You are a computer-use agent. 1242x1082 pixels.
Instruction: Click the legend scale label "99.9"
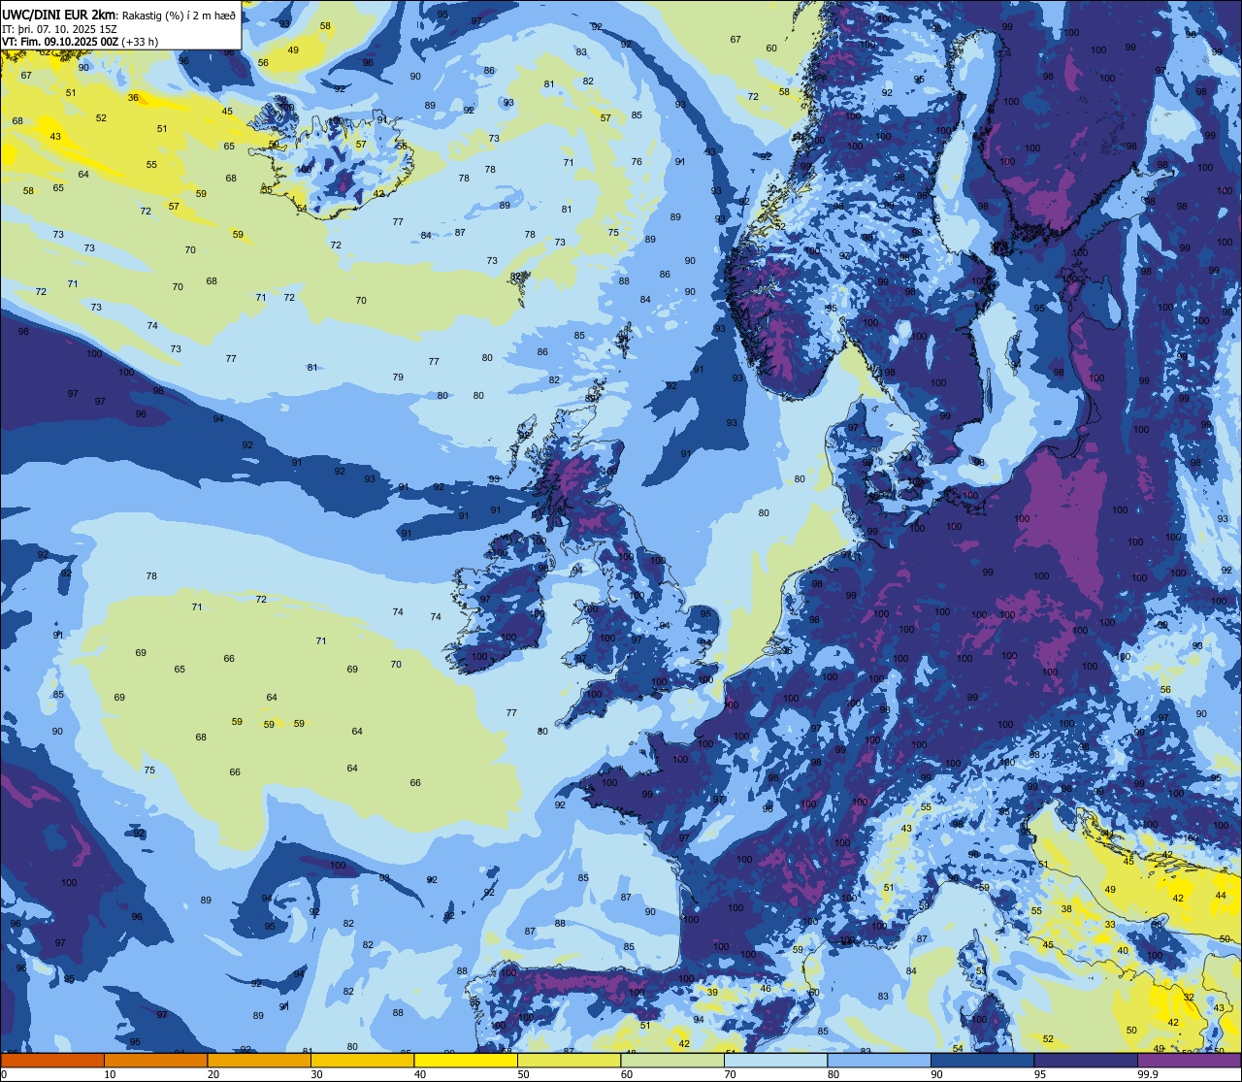coord(1148,1074)
